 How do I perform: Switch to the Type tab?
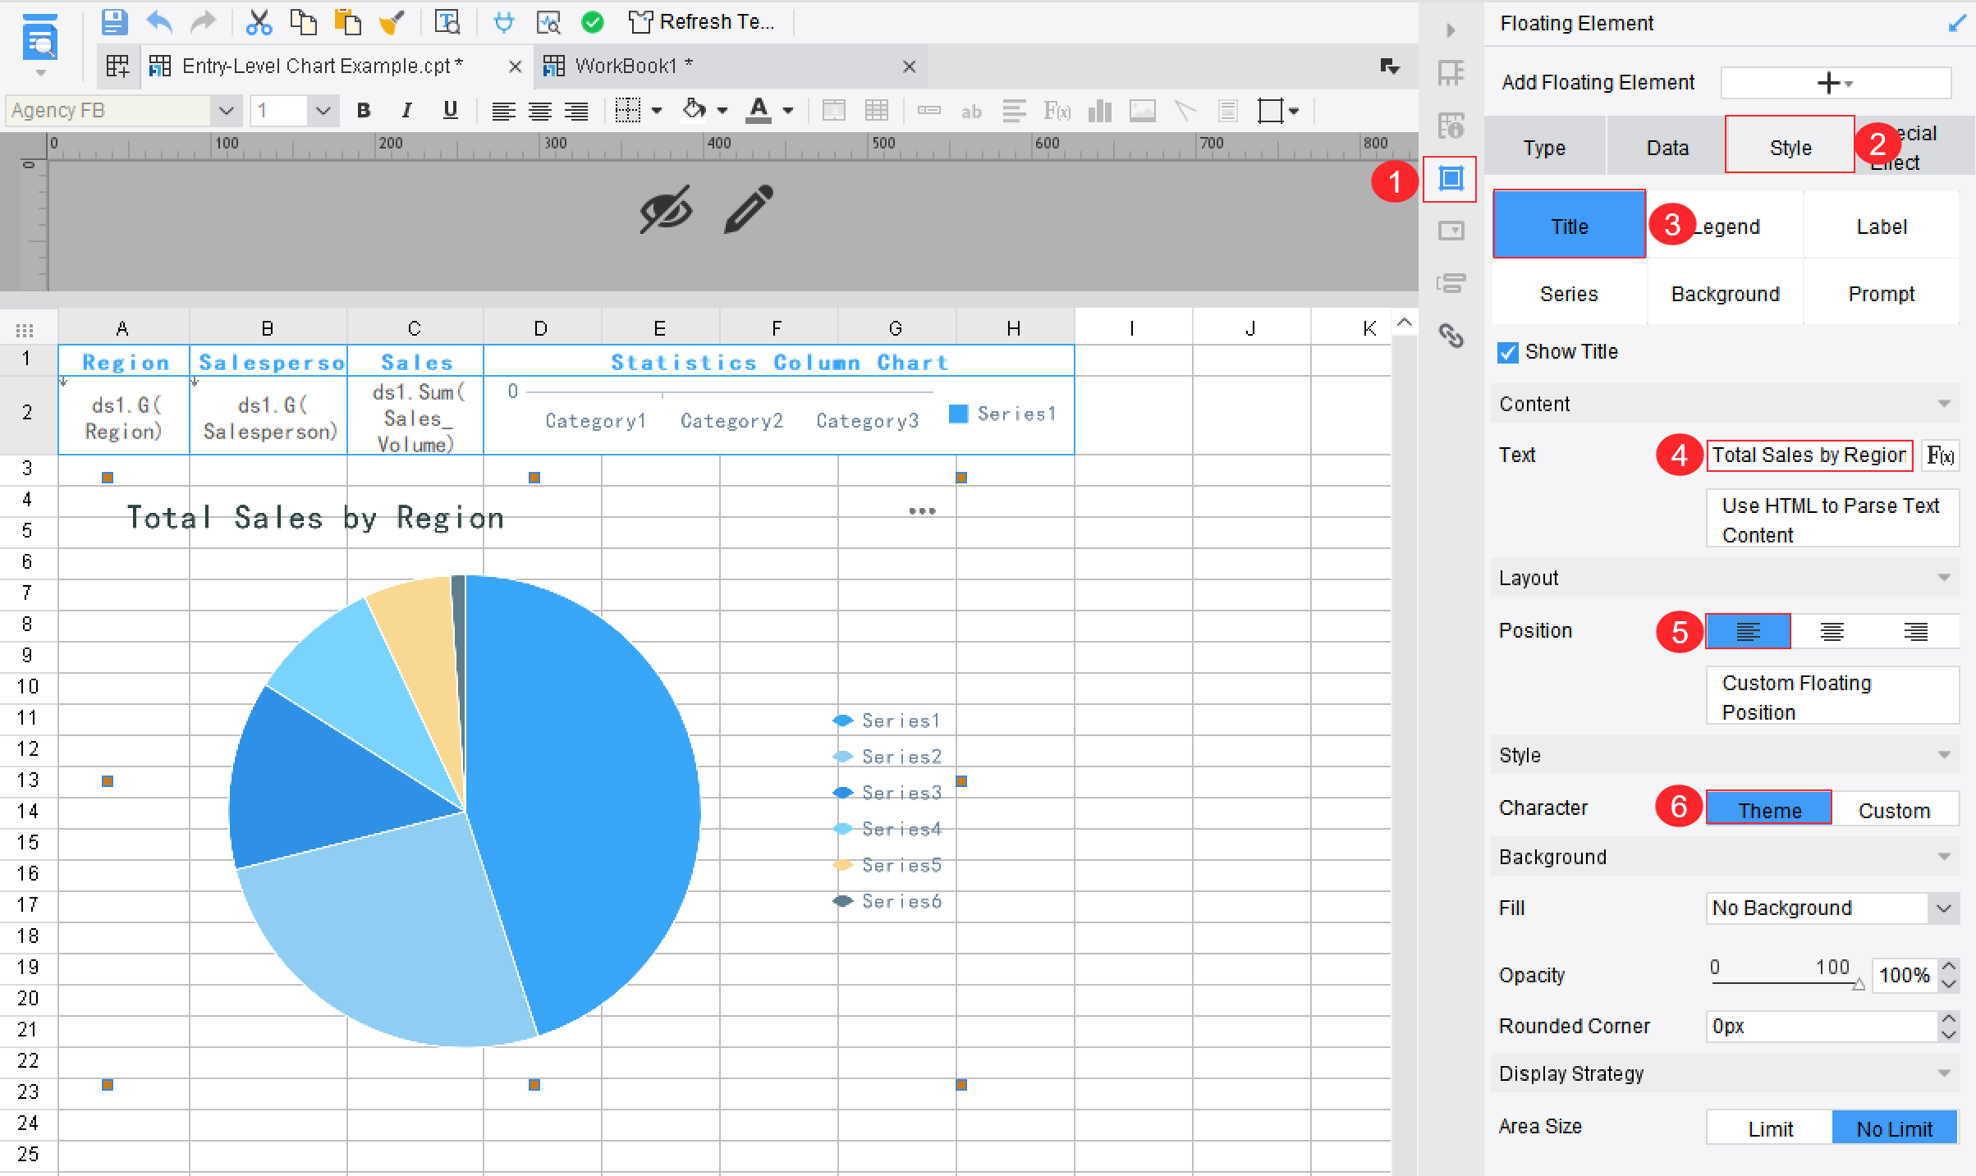pos(1544,148)
